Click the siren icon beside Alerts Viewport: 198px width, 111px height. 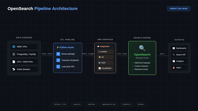174,68
